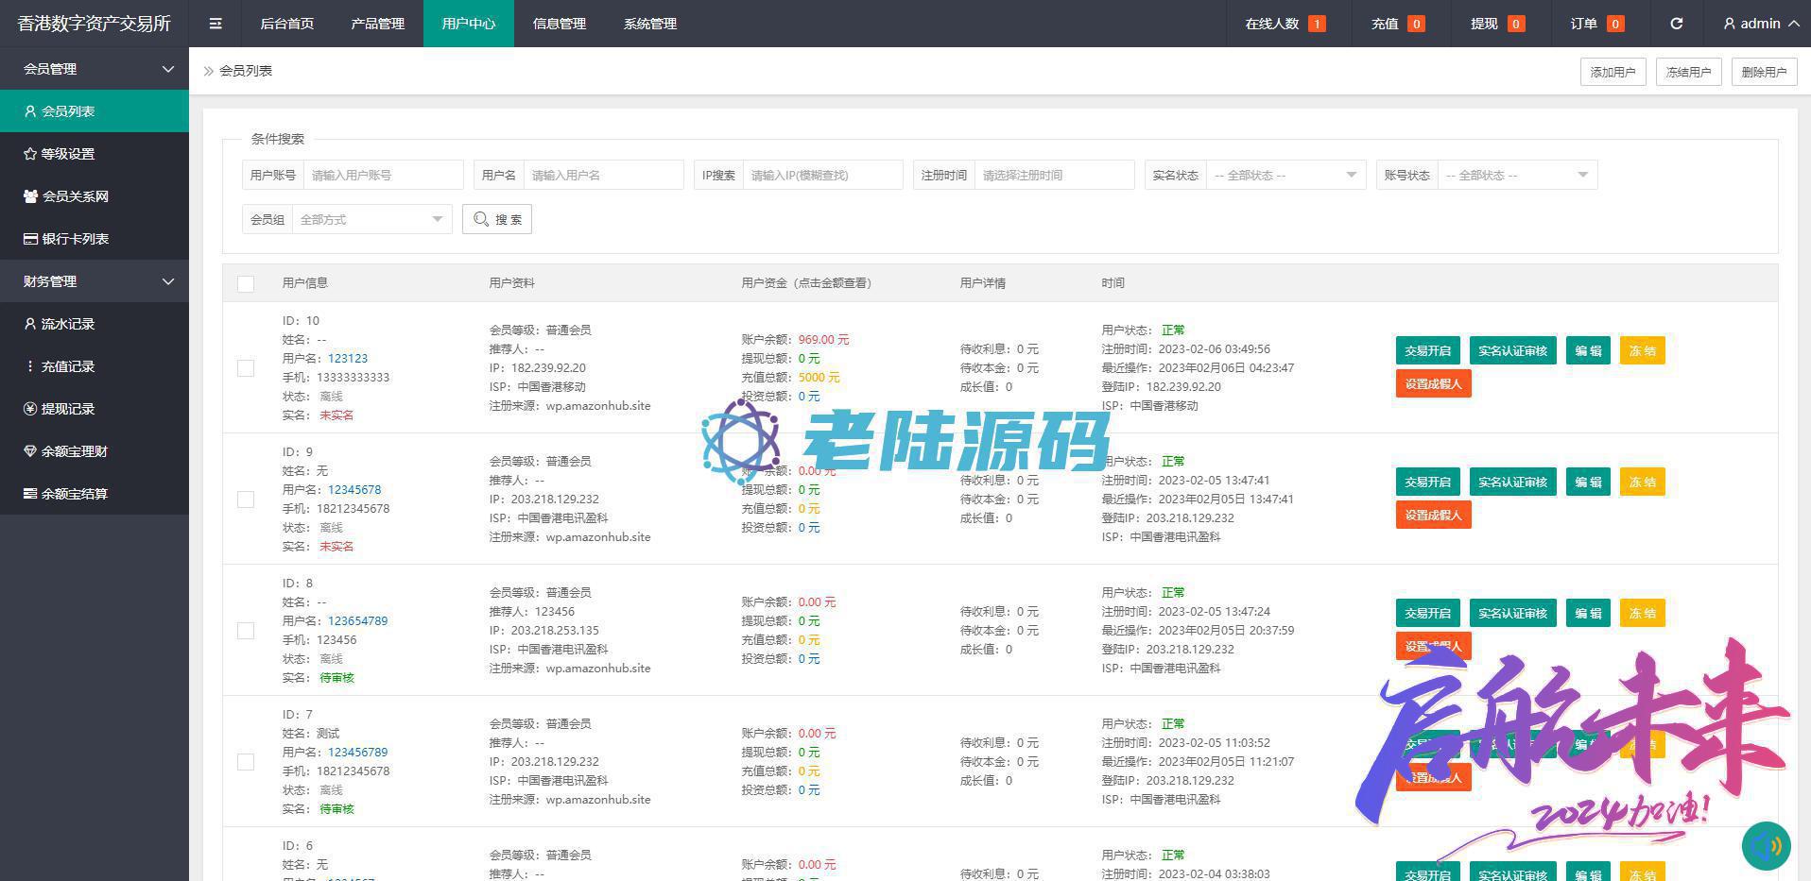
Task: Click the 未实名 status of ID 10
Action: (x=336, y=415)
